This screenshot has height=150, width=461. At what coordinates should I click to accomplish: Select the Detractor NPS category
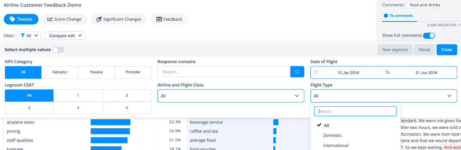(60, 72)
